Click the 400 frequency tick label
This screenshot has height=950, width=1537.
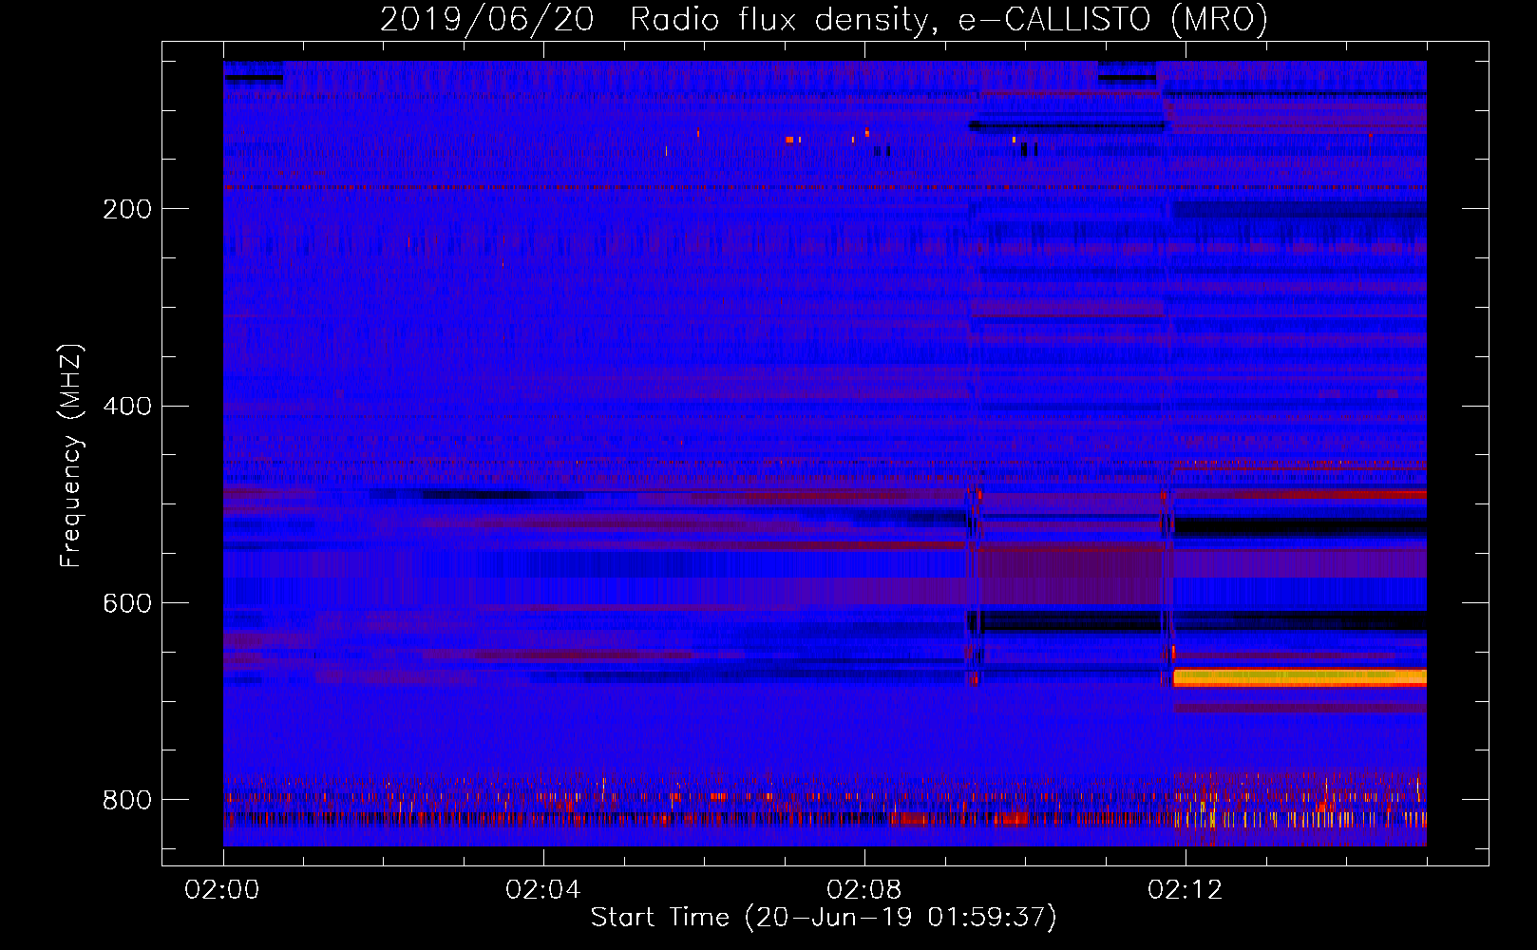tap(127, 407)
